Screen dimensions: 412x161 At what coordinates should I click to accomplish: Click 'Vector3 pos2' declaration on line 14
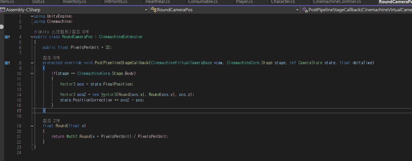click(x=73, y=95)
